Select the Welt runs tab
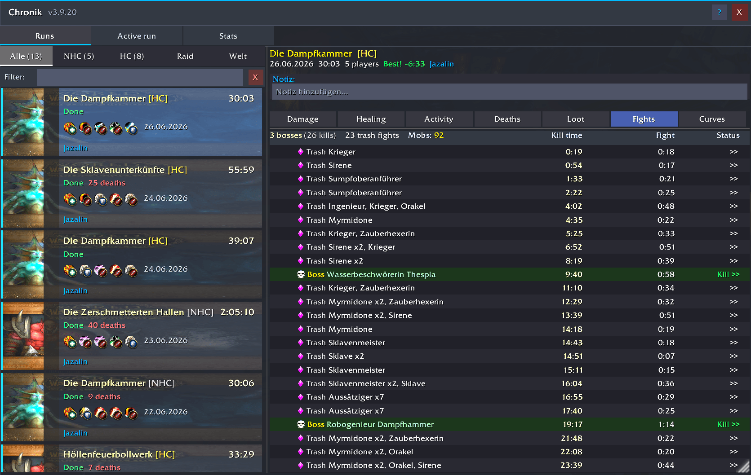 coord(238,56)
